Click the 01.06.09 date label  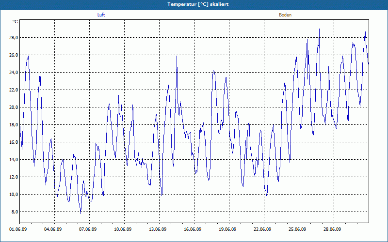tap(18, 229)
